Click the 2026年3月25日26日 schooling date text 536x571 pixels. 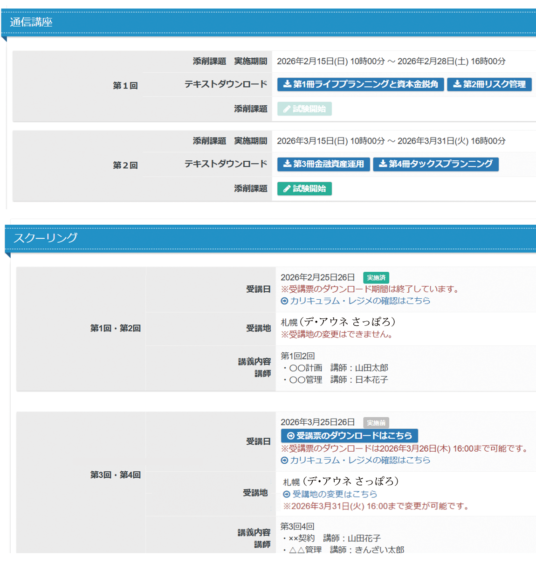click(317, 422)
